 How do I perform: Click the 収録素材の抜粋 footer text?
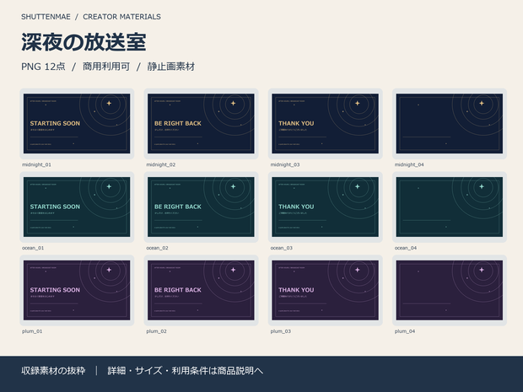coord(53,371)
